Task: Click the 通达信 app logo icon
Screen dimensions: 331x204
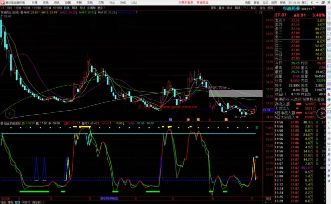Action: click(3, 3)
